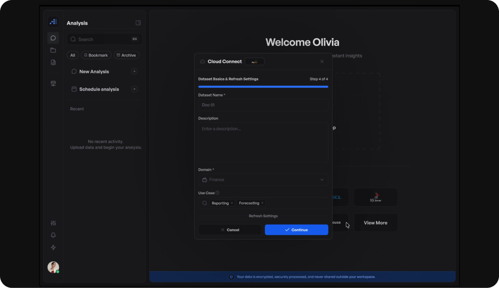Click the app logo in the sidebar
Viewport: 499px width, 288px height.
pyautogui.click(x=53, y=22)
